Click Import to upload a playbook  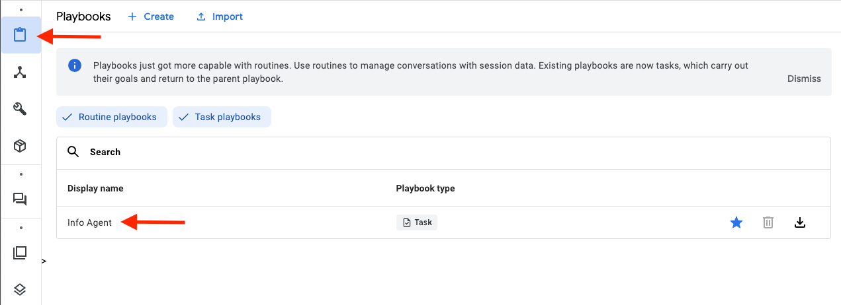pyautogui.click(x=220, y=17)
